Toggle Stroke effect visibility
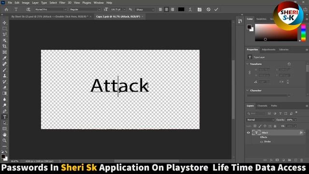 (x=261, y=142)
